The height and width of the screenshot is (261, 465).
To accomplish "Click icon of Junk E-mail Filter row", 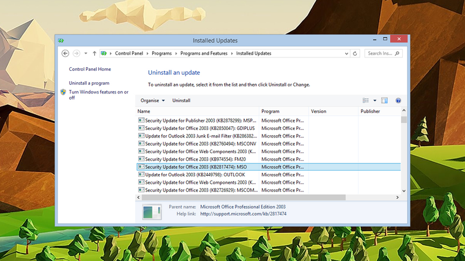I will click(141, 136).
